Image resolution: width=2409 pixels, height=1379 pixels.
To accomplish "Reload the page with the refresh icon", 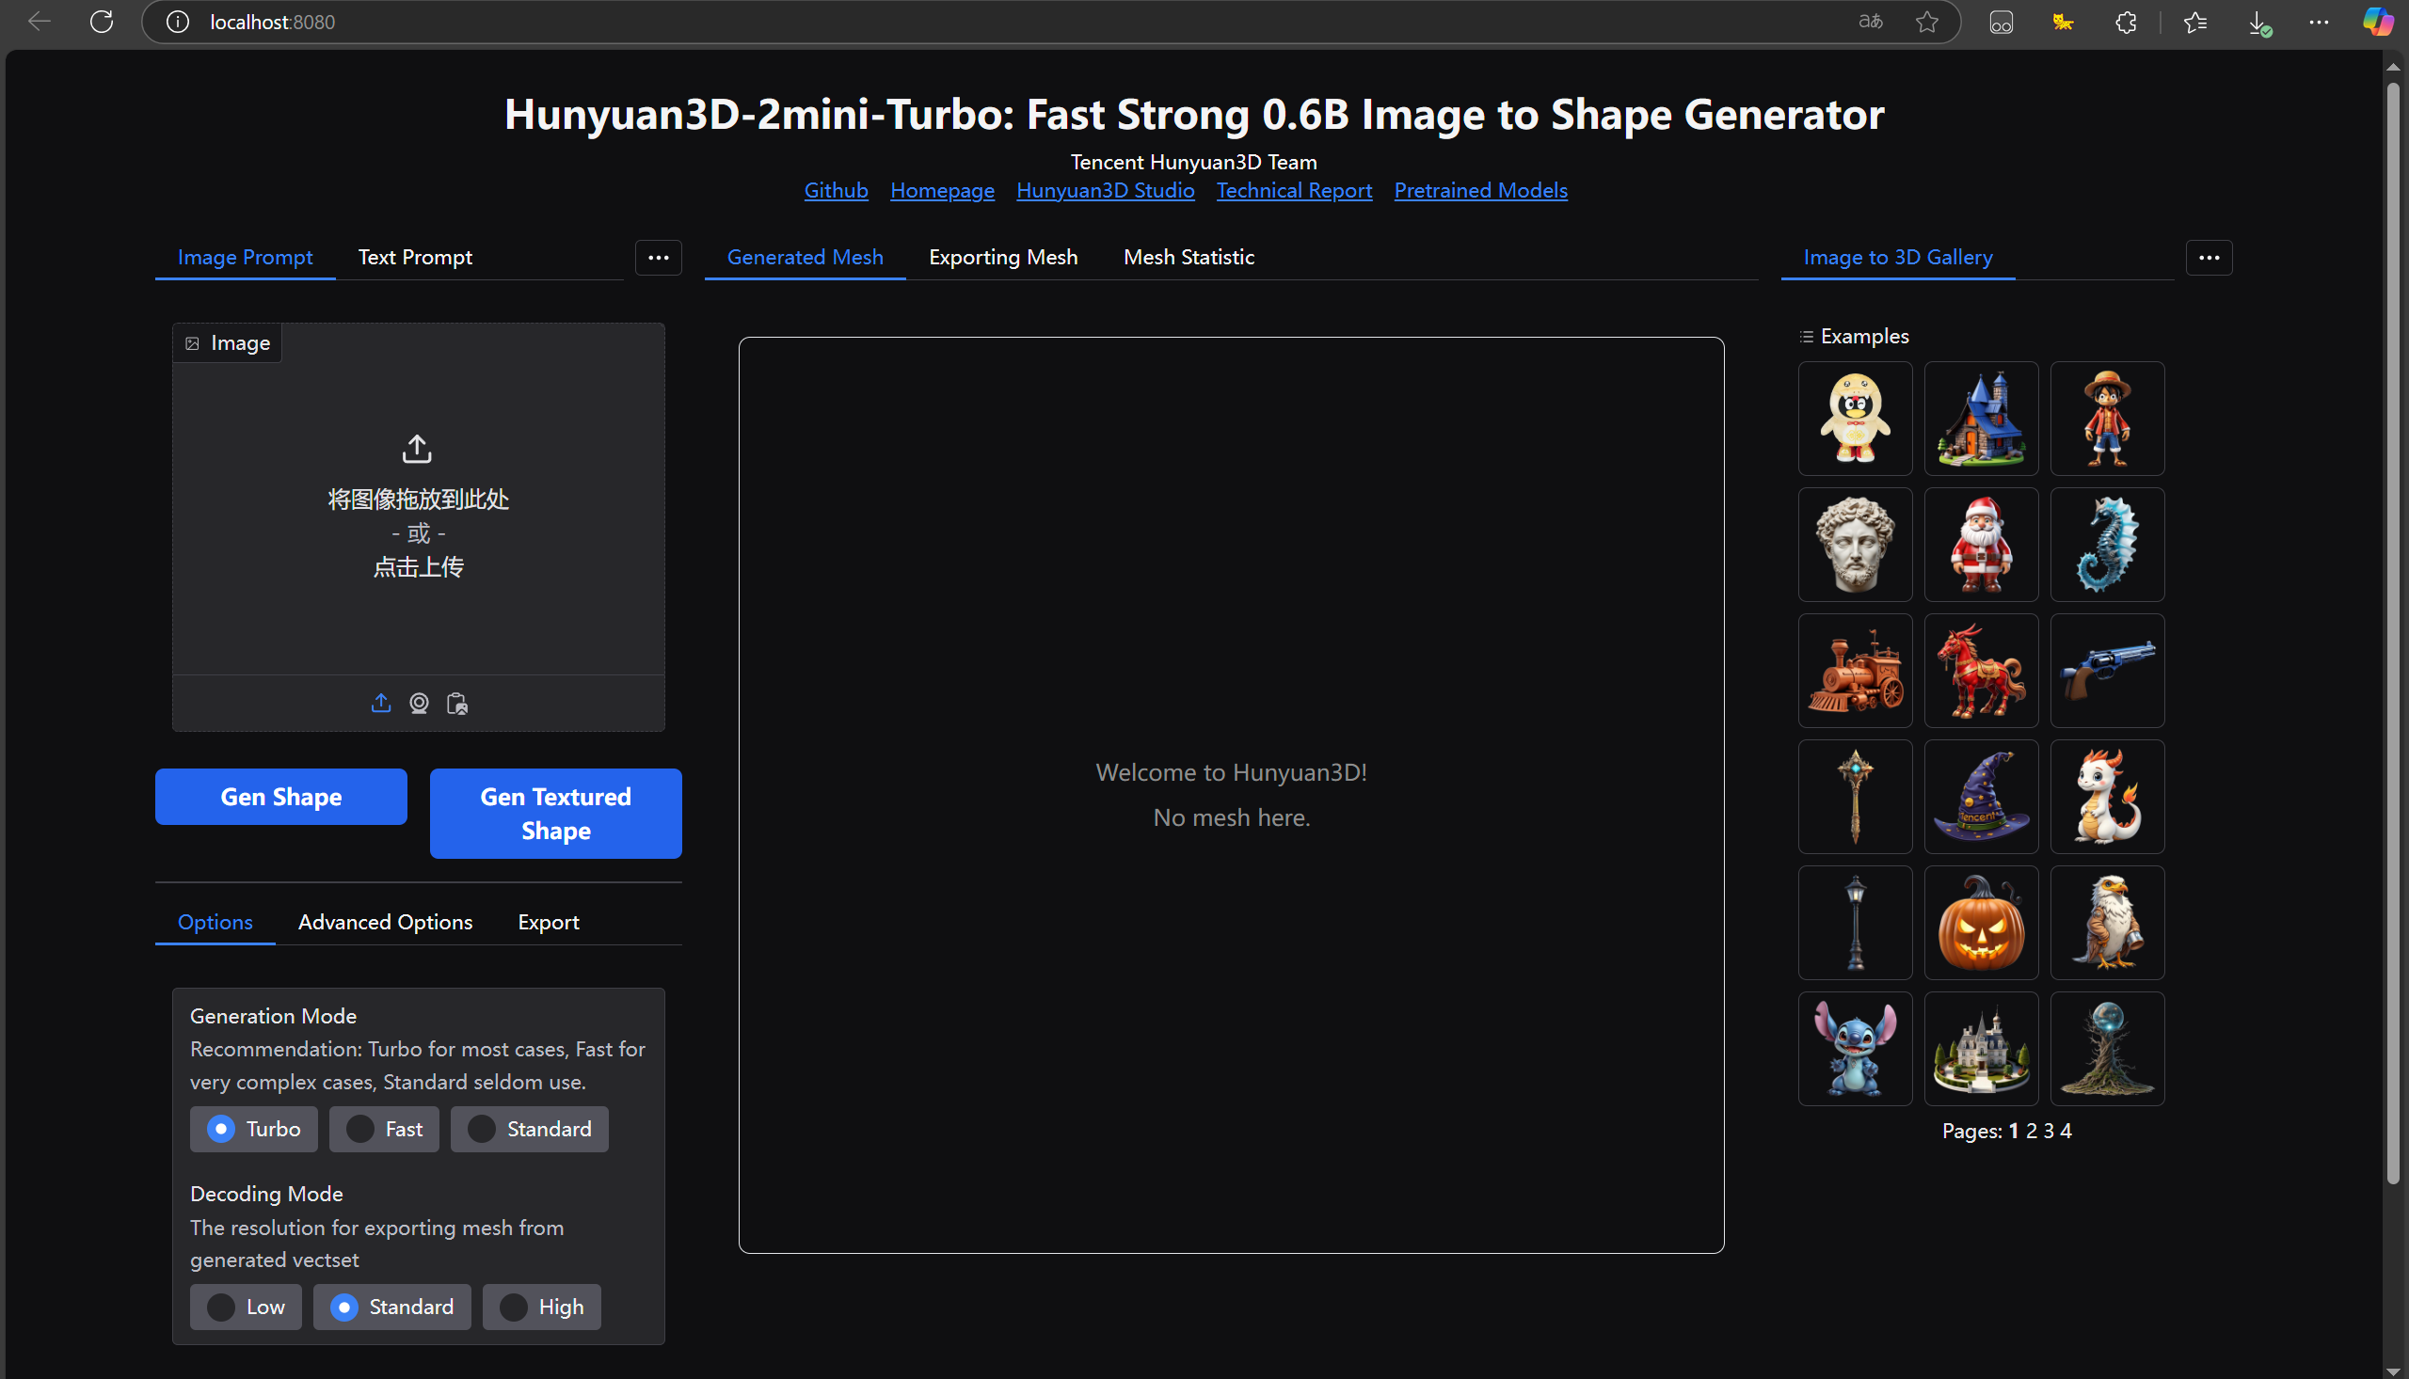I will coord(102,22).
